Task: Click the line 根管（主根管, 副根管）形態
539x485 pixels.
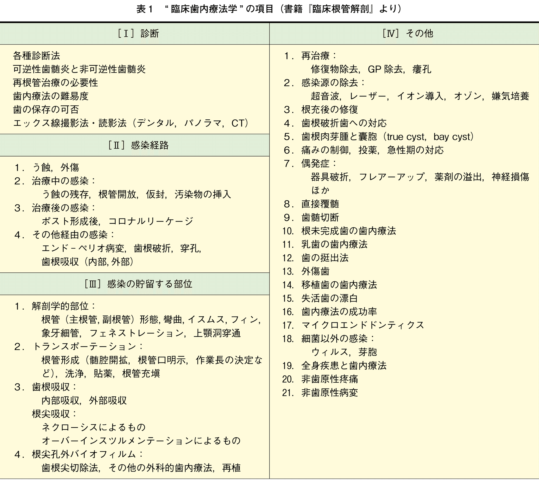Action: pyautogui.click(x=151, y=320)
